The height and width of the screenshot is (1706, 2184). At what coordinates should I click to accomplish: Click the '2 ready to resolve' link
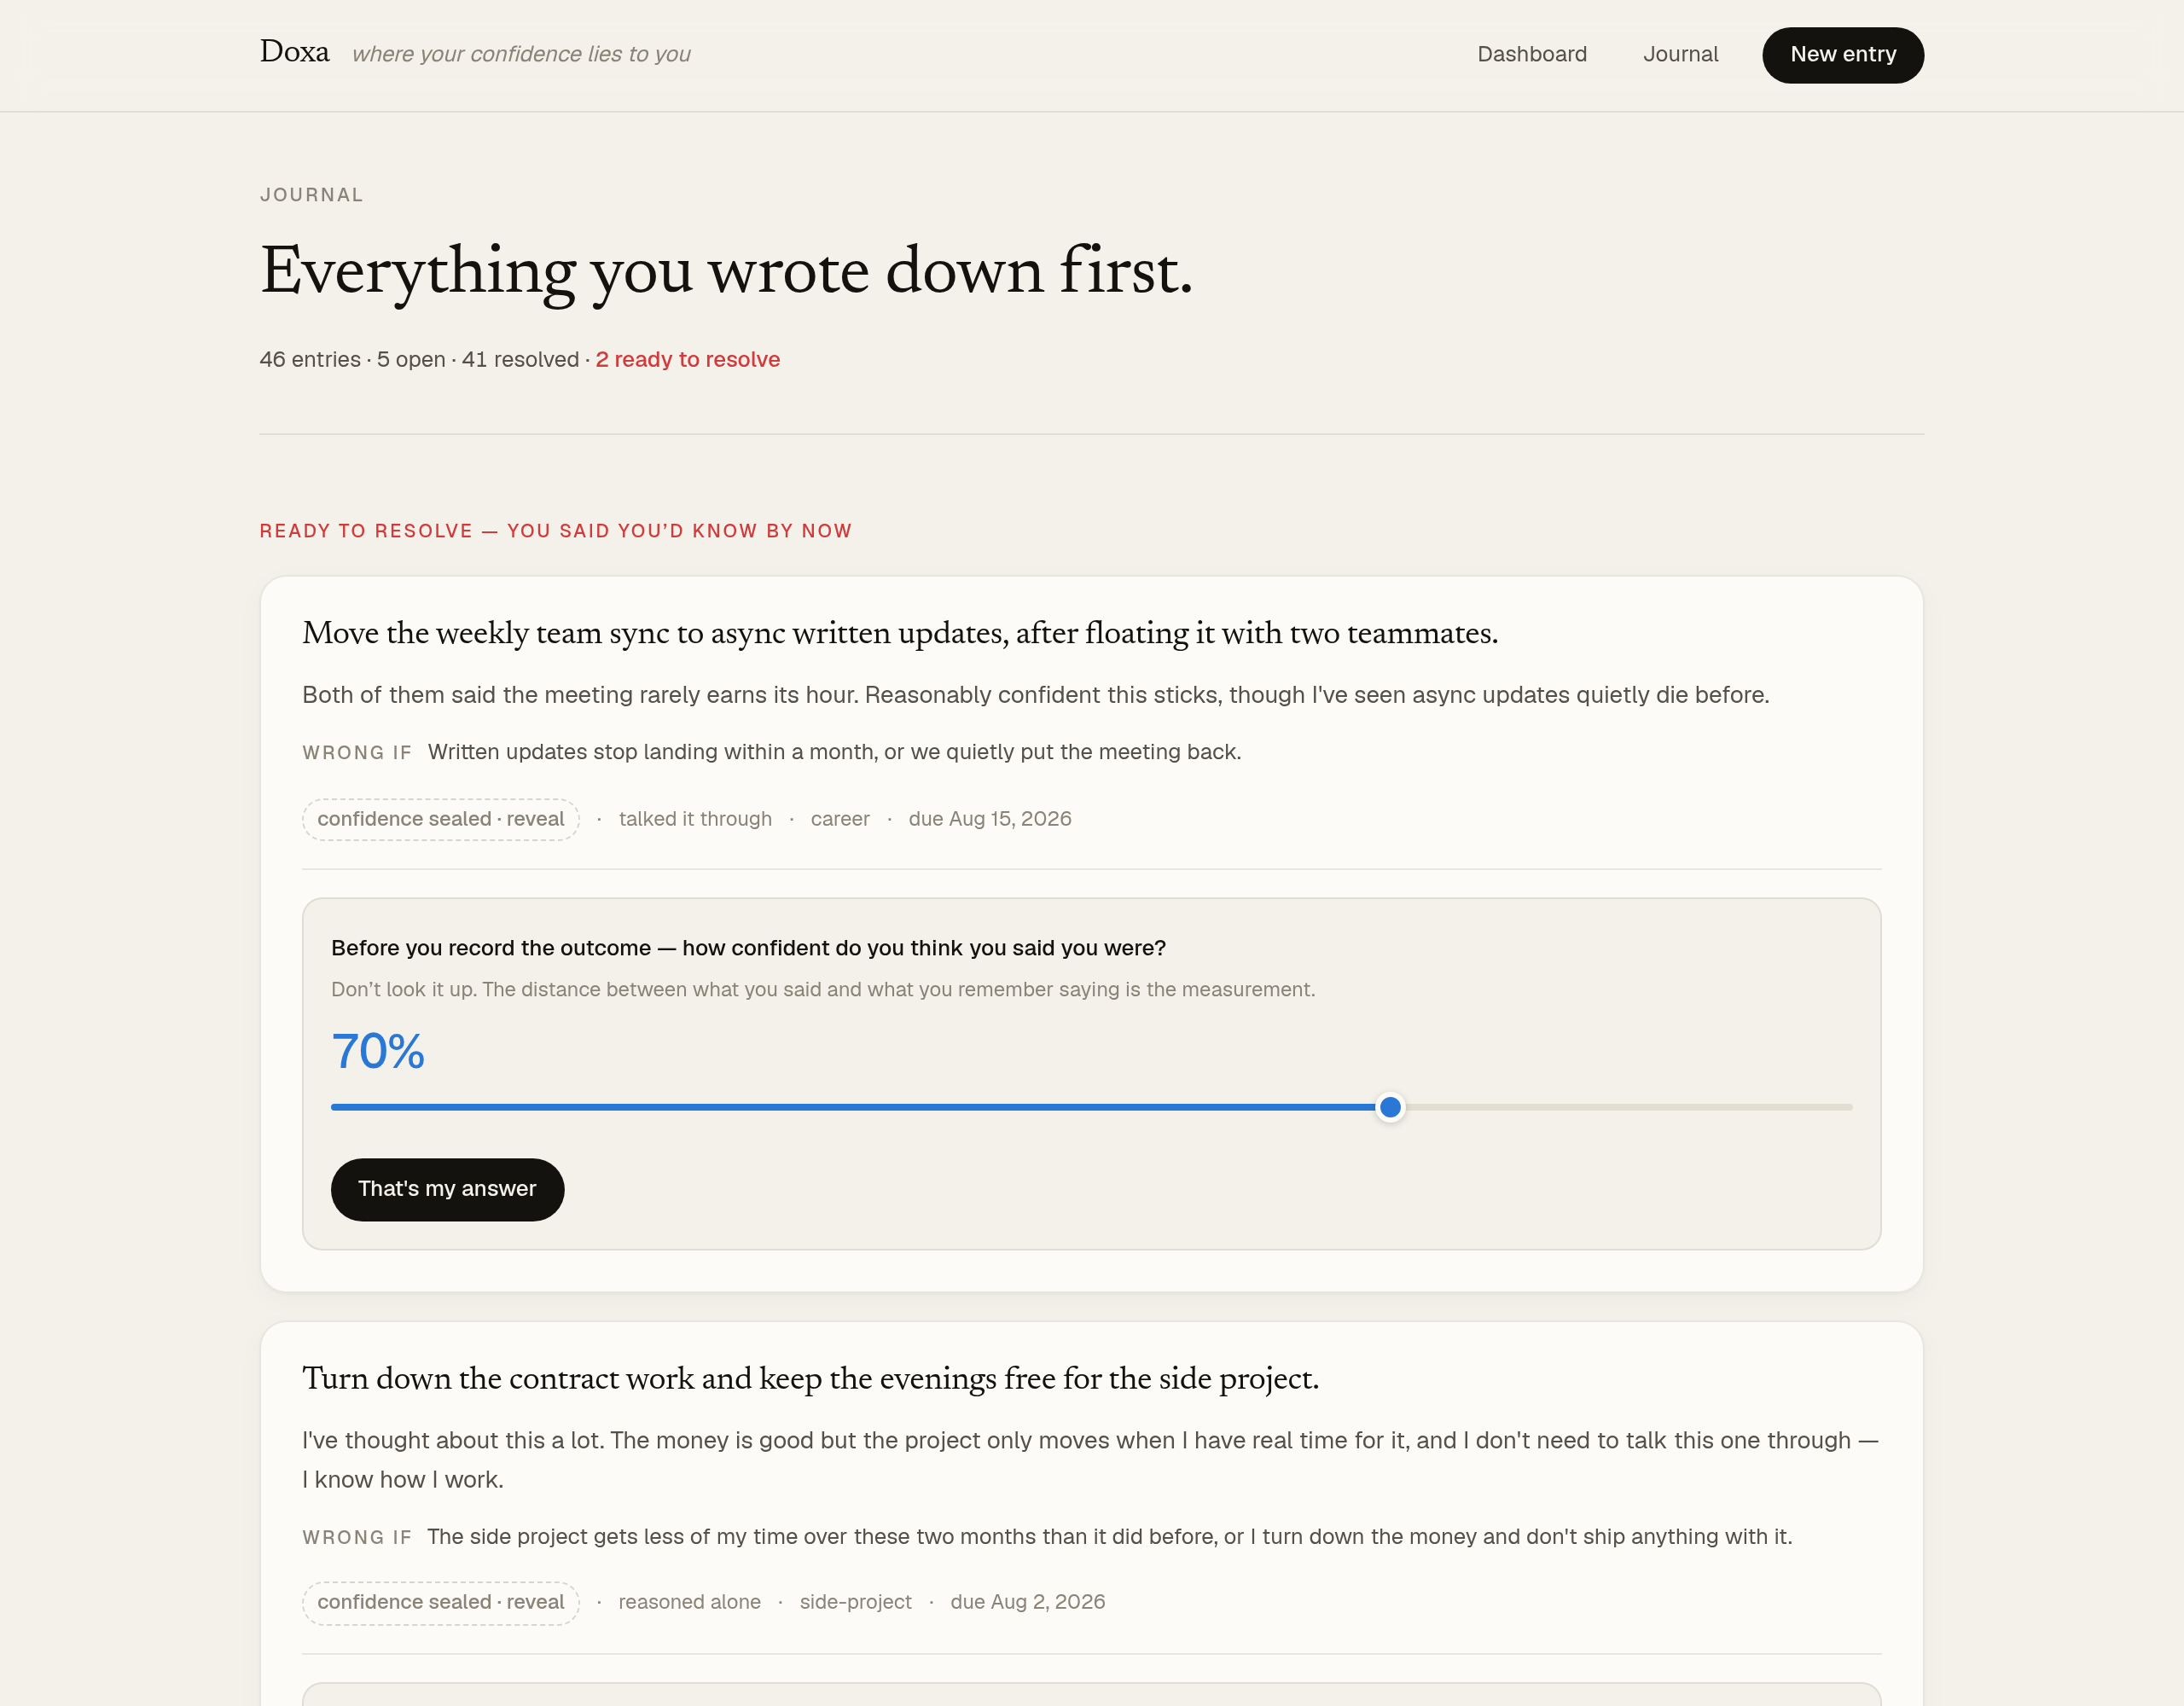687,360
